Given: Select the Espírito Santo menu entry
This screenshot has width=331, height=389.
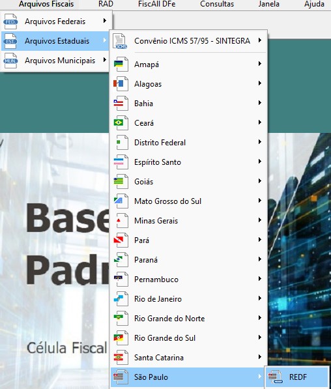Looking at the screenshot, I should coord(188,162).
